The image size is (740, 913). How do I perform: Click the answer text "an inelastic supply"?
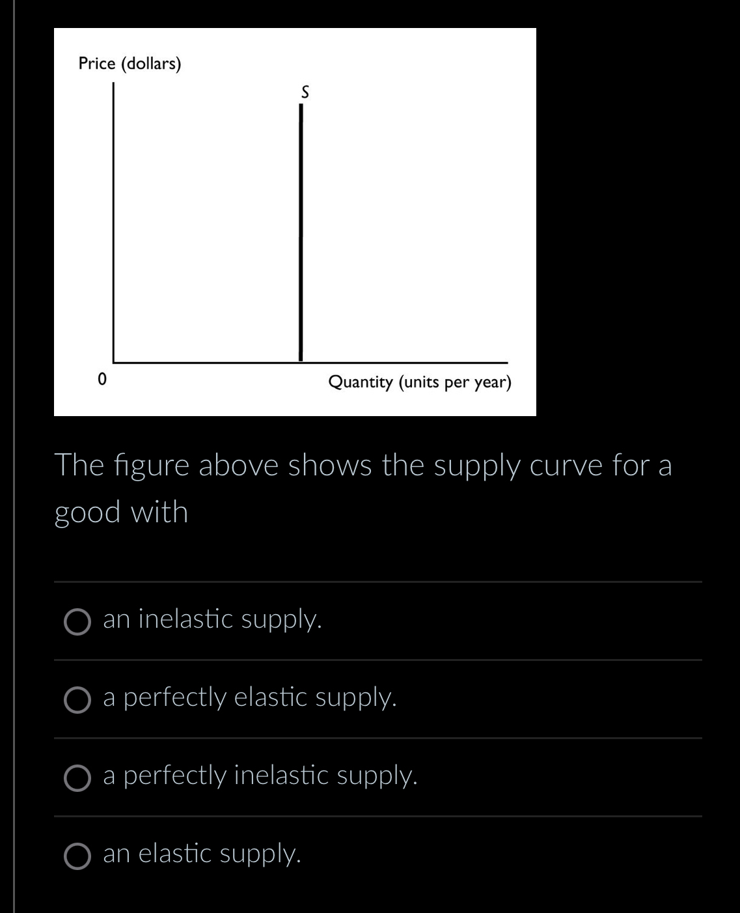point(212,619)
